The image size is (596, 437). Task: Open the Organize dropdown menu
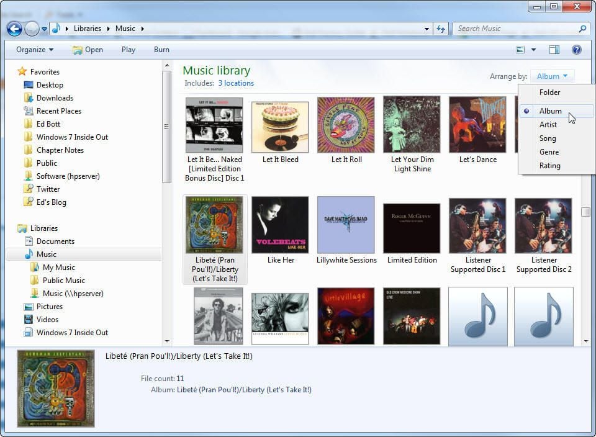coord(35,50)
